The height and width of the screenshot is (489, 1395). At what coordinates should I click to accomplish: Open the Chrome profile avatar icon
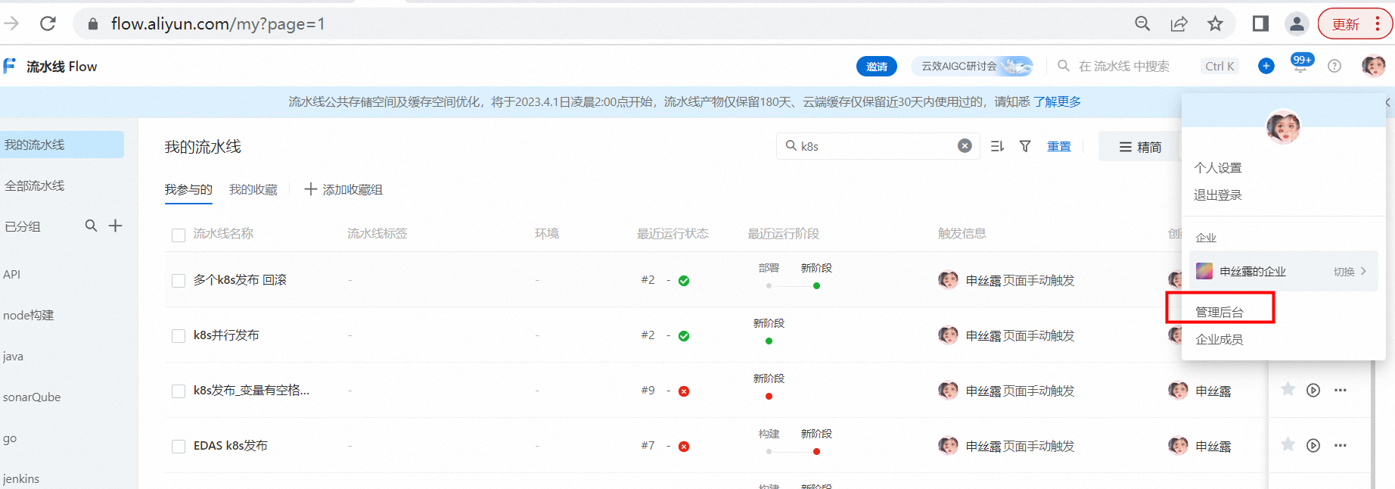point(1297,23)
